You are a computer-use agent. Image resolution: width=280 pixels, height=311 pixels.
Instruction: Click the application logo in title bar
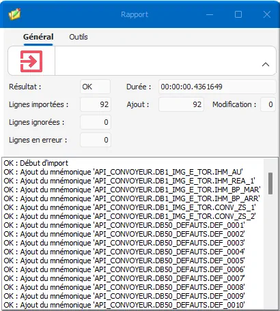pos(15,14)
